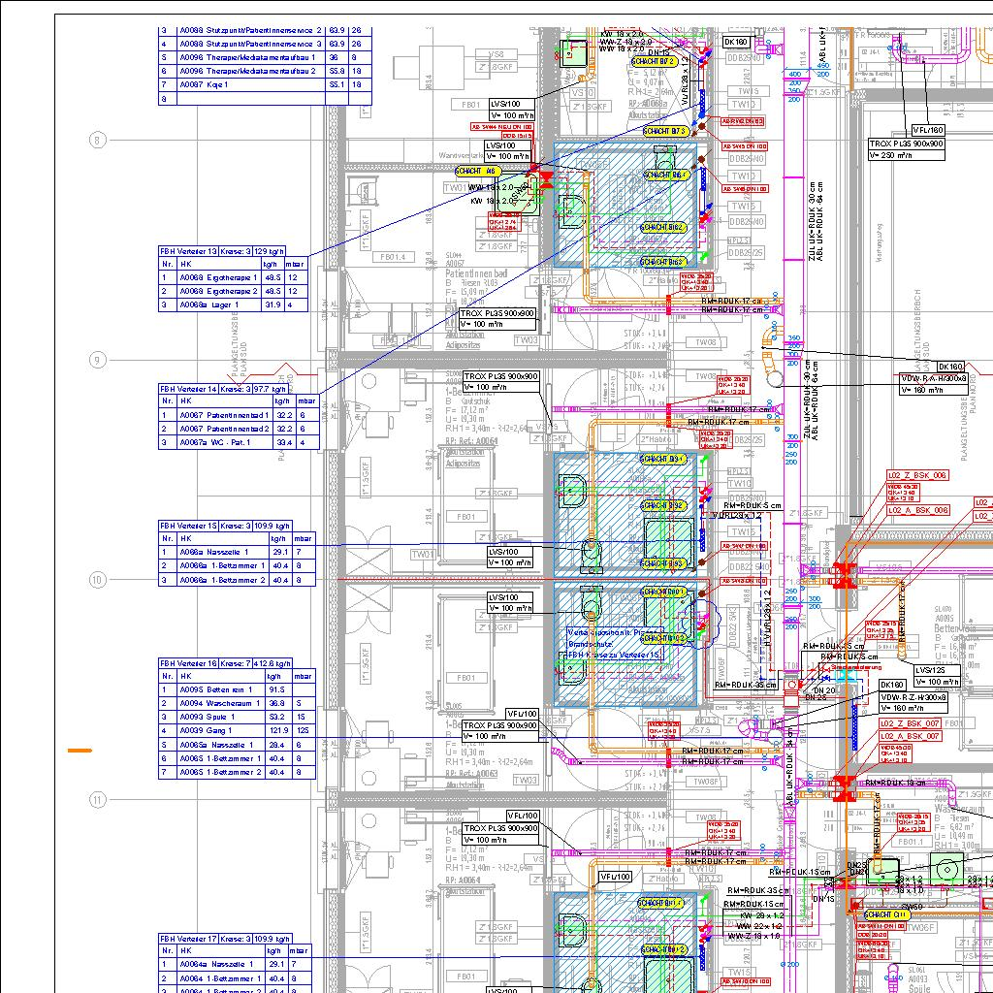This screenshot has width=993, height=993.
Task: Select the VFL/160 label
Action: [x=928, y=130]
